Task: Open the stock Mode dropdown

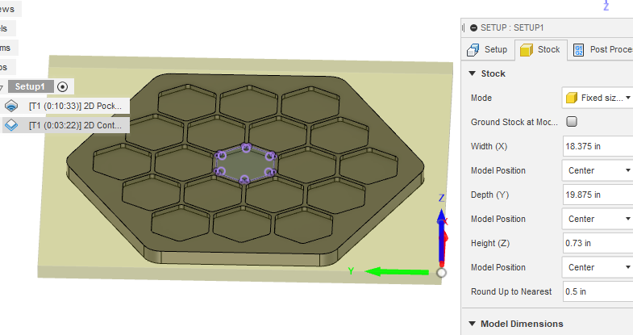Action: click(598, 98)
